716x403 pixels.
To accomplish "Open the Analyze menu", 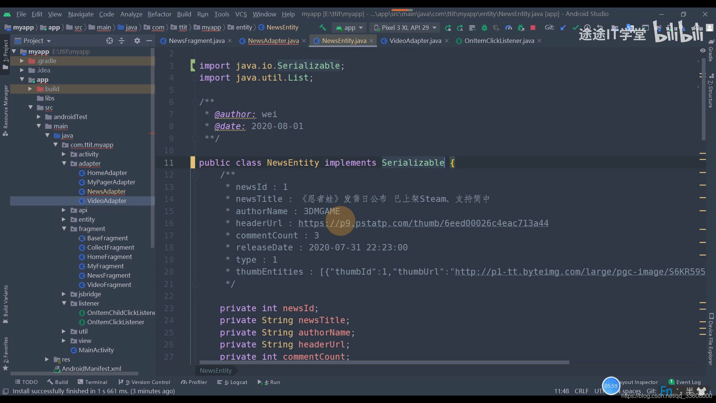I will tap(131, 14).
